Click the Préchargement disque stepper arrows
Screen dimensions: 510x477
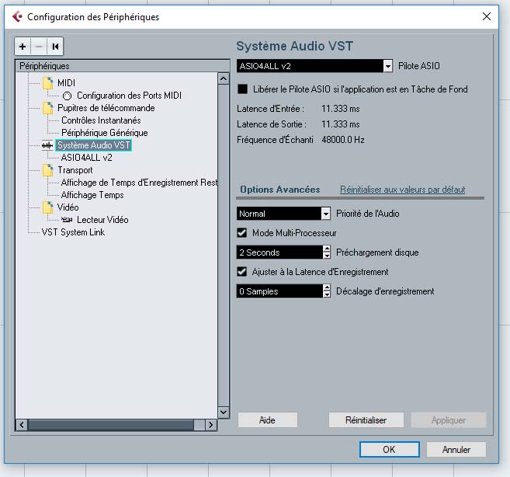(x=326, y=252)
